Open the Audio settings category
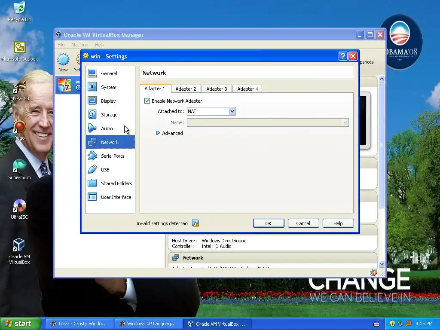440x330 pixels. (110, 128)
